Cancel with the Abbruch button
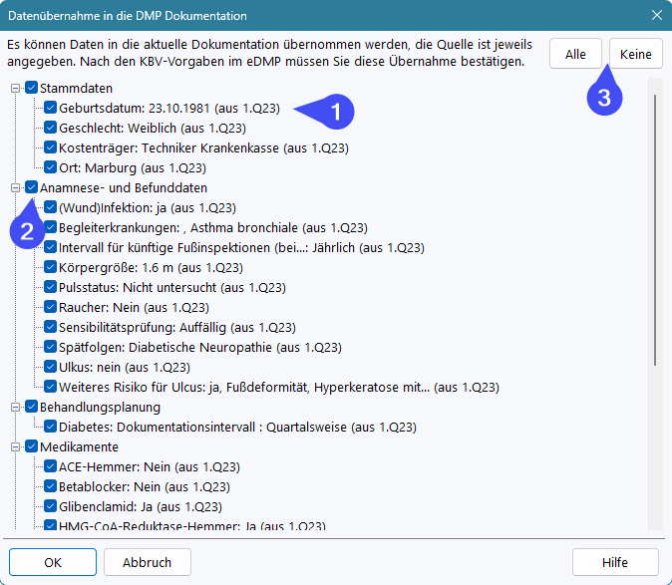This screenshot has width=672, height=585. point(148,562)
